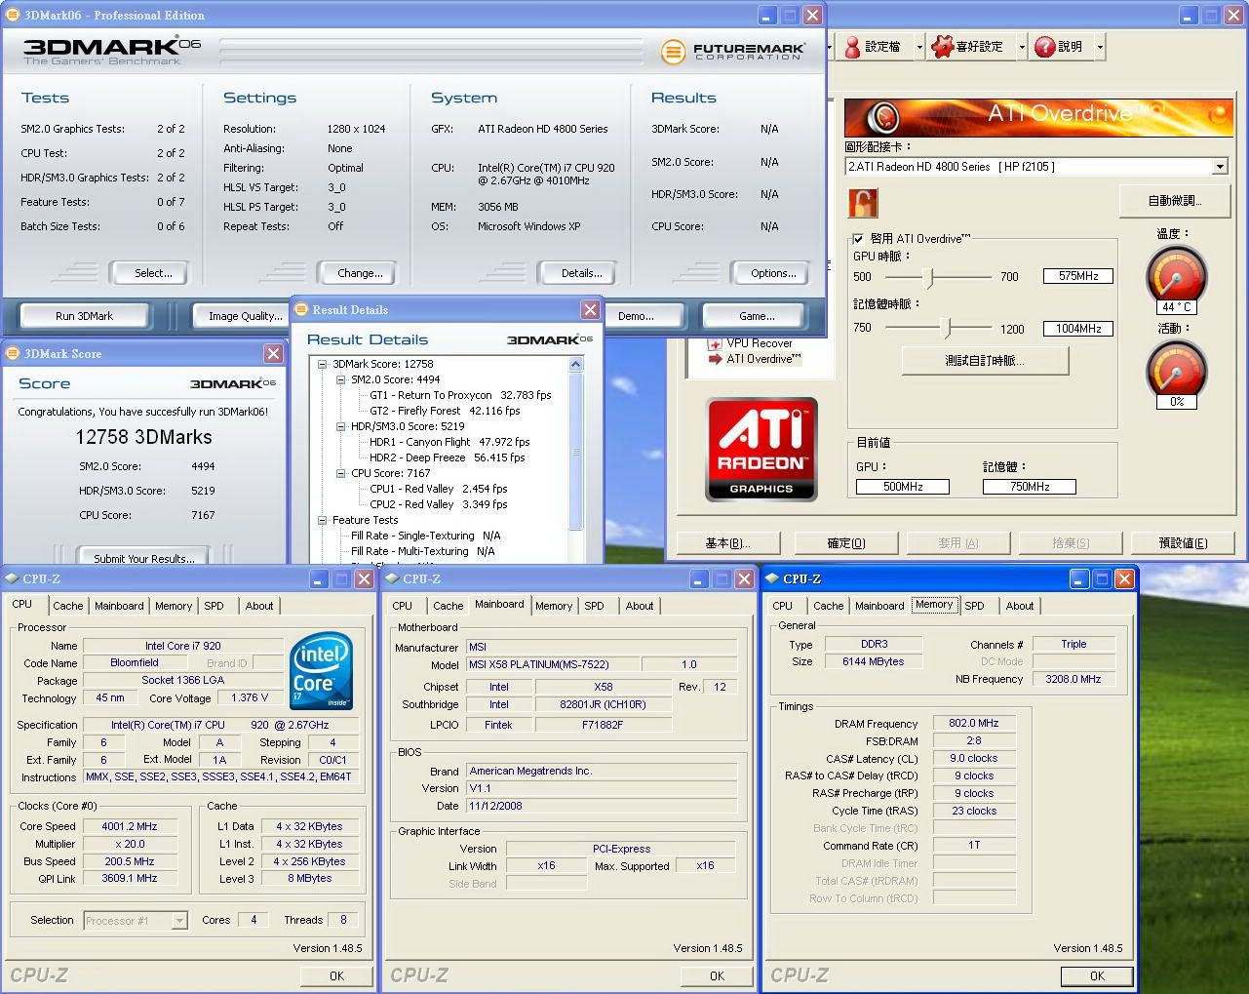Select the ATI Overdrive tree item
Viewport: 1249px width, 994px height.
(x=763, y=359)
